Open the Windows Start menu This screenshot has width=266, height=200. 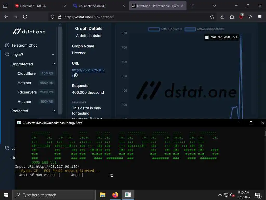pos(6,195)
